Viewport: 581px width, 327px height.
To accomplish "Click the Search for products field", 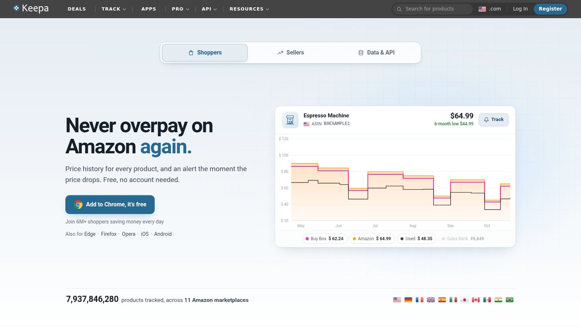I will point(432,9).
